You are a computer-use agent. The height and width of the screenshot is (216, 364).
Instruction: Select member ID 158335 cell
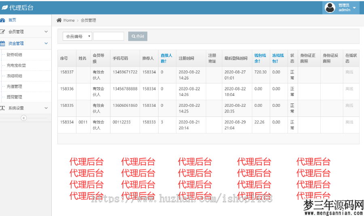67,106
